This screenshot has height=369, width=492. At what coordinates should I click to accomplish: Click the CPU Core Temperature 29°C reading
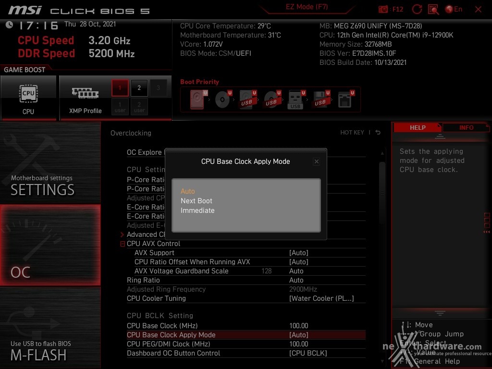[225, 26]
